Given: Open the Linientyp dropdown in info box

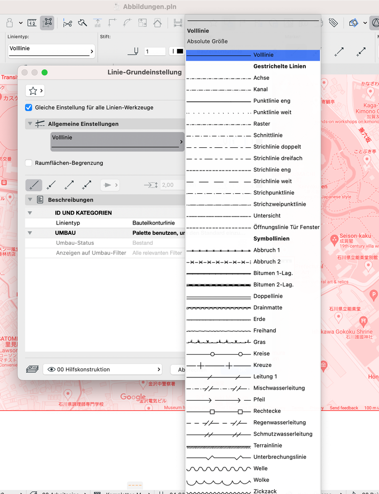Looking at the screenshot, I should click(x=51, y=51).
